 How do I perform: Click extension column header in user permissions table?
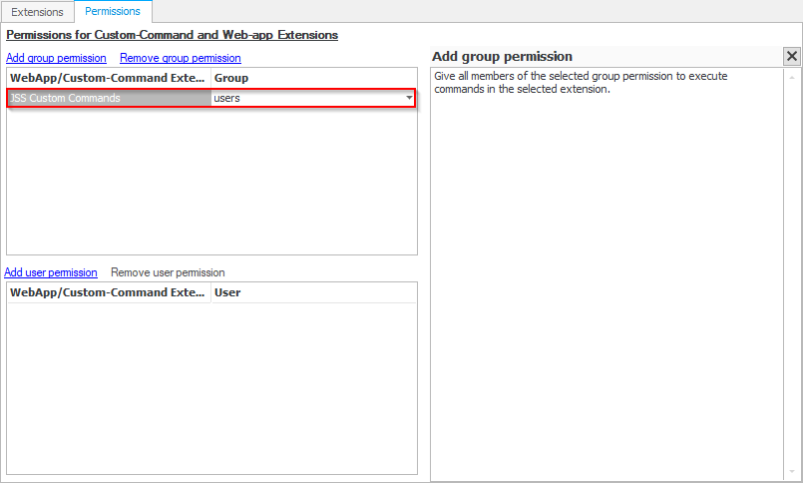pos(108,292)
